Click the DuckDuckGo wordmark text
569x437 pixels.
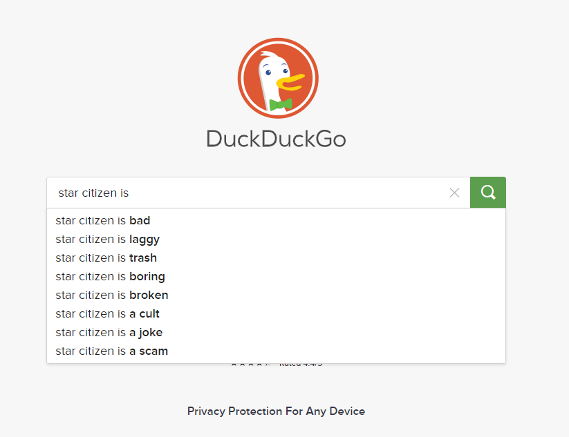pyautogui.click(x=276, y=139)
